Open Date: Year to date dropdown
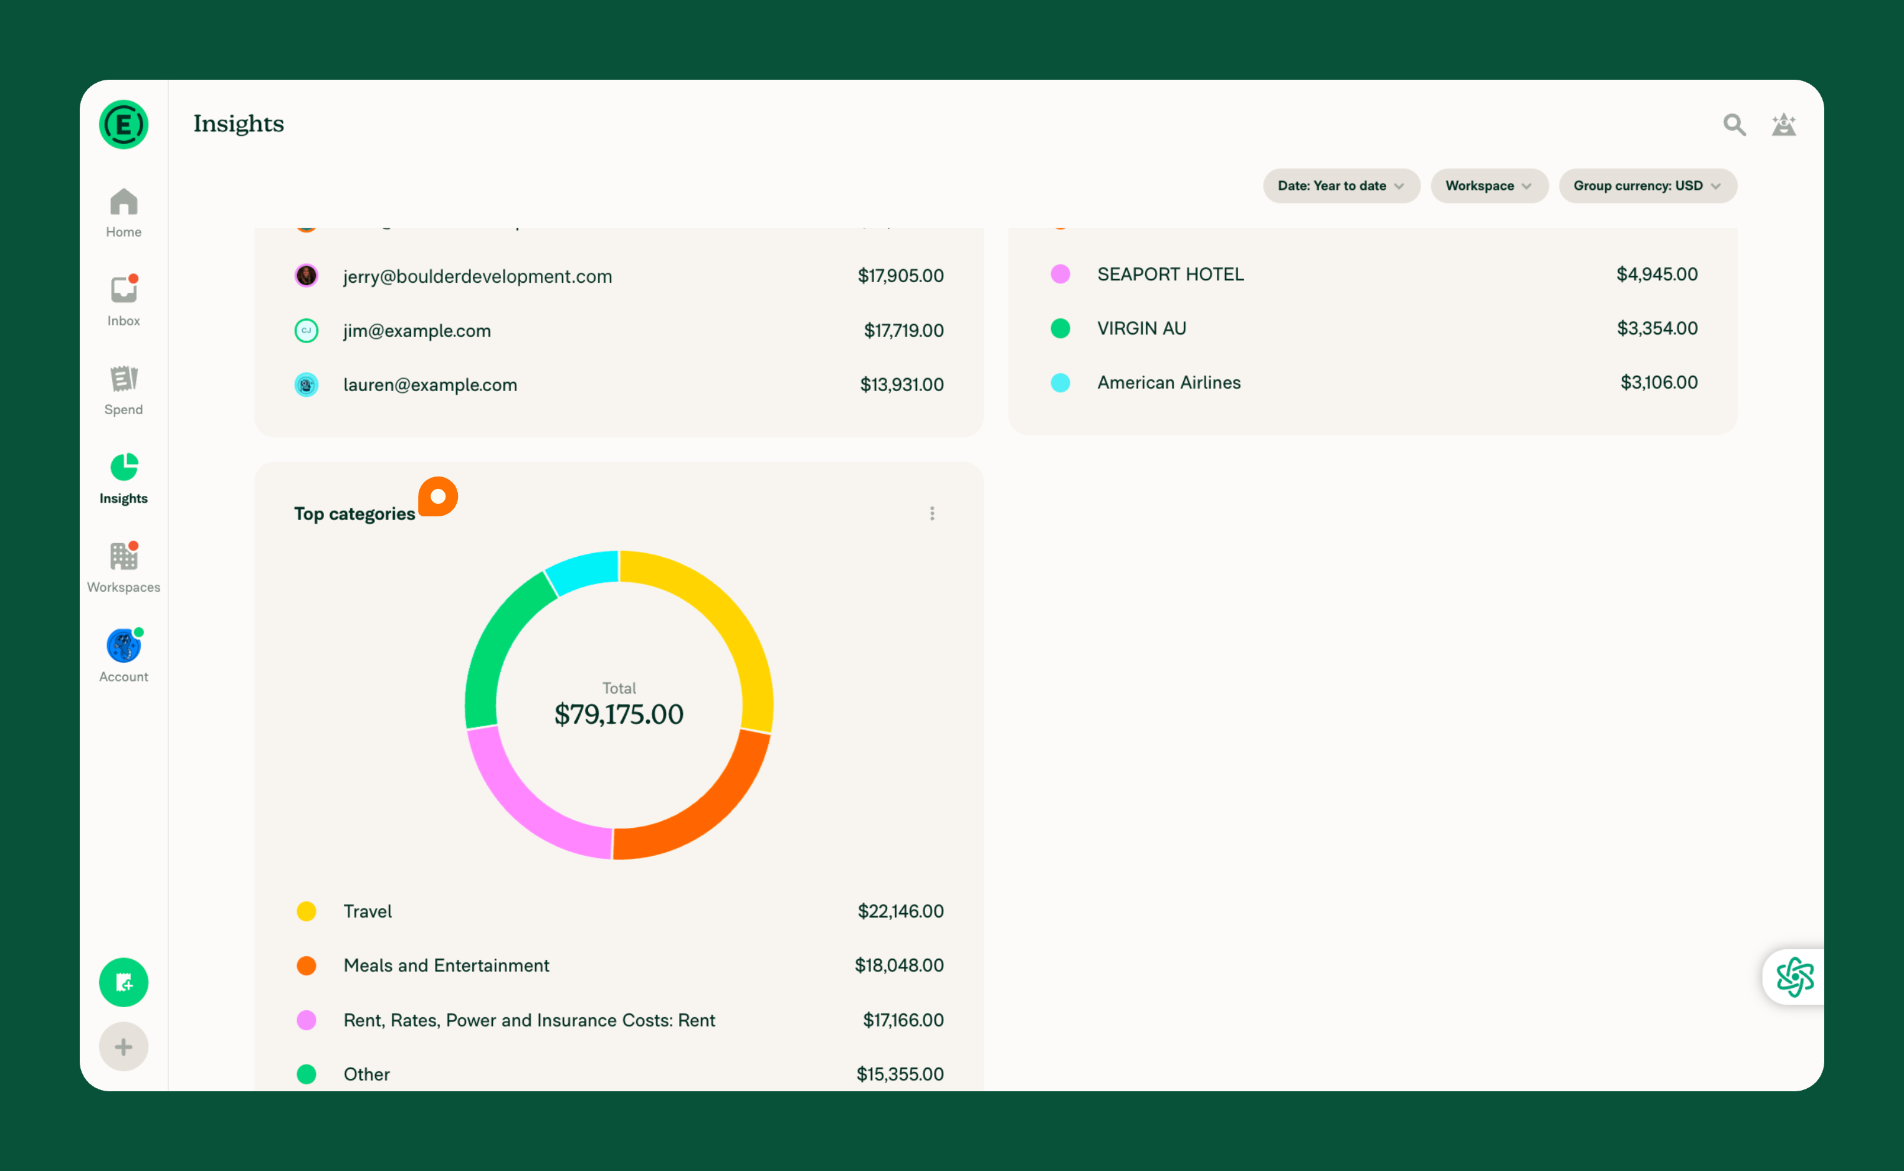Screen dimensions: 1904x1171 [x=1341, y=186]
